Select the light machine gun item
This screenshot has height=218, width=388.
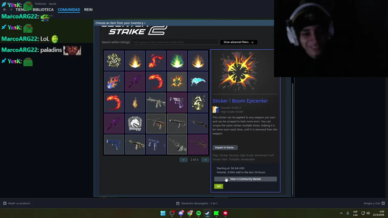(x=177, y=145)
